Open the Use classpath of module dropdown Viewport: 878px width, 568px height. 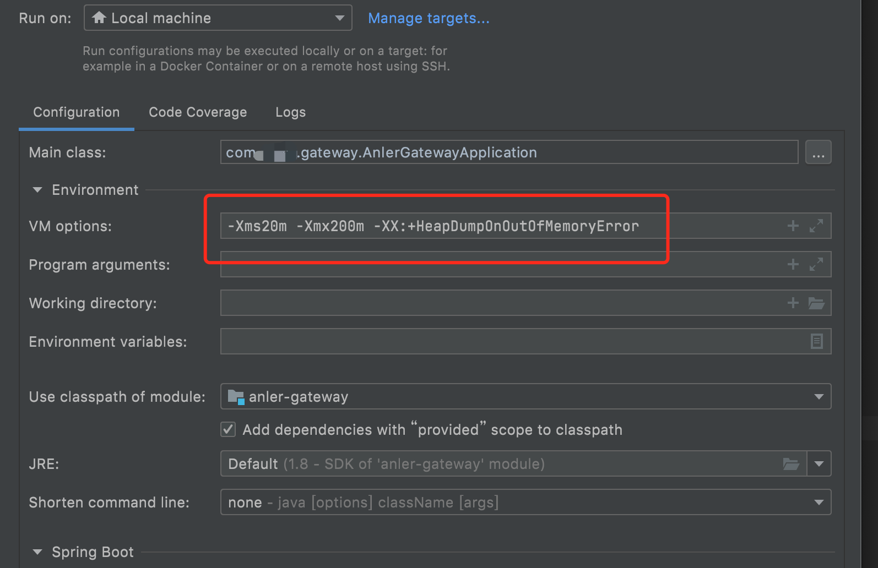click(525, 396)
